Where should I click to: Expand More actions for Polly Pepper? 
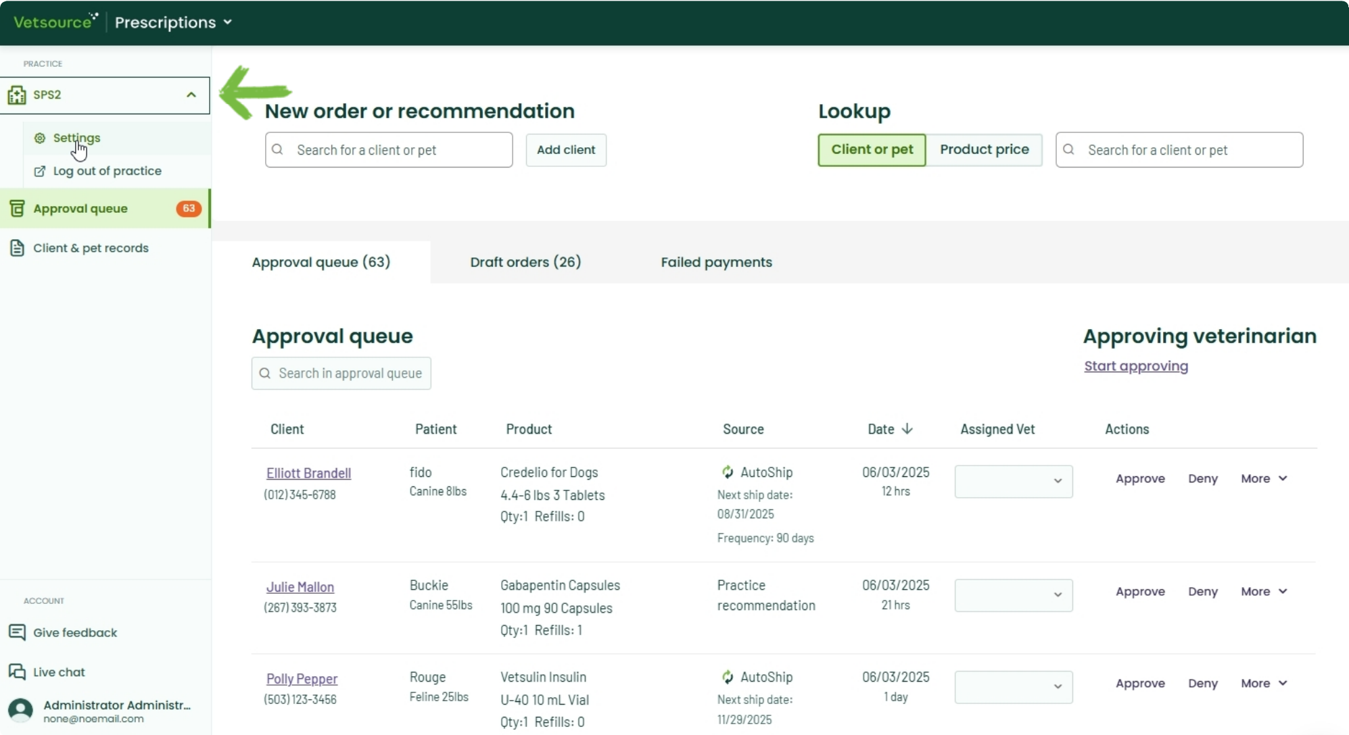(x=1263, y=683)
